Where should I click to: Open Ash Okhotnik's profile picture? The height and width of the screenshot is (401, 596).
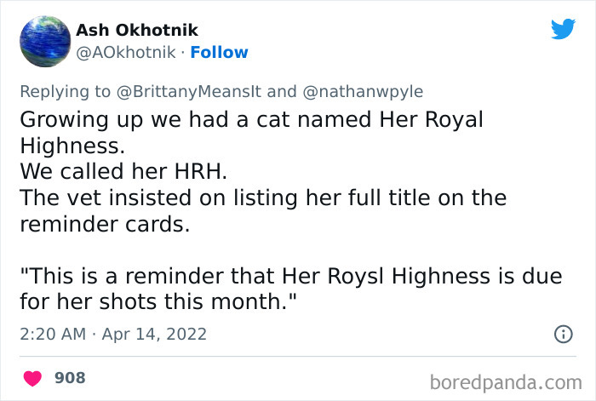pyautogui.click(x=44, y=42)
